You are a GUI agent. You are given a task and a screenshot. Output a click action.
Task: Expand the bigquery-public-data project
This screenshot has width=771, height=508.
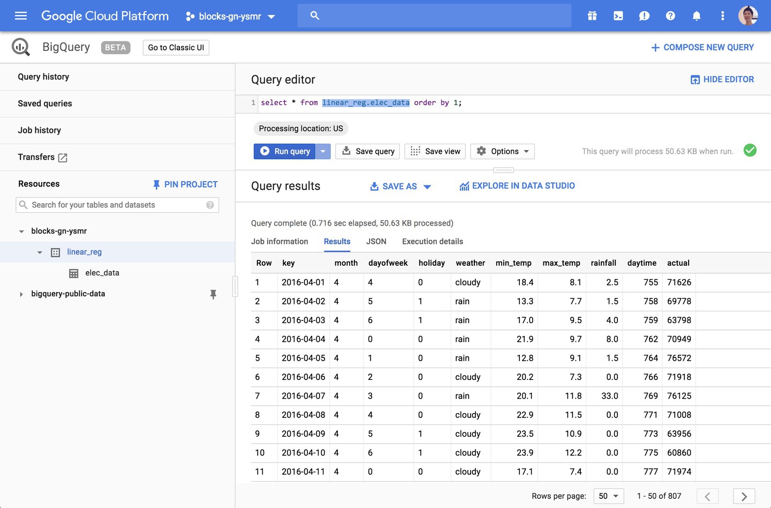[21, 294]
